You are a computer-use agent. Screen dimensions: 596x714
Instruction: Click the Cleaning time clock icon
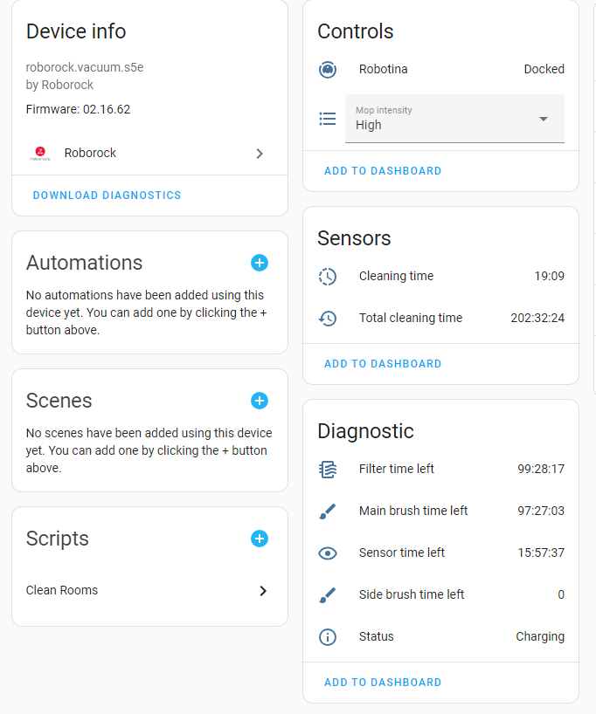(327, 276)
